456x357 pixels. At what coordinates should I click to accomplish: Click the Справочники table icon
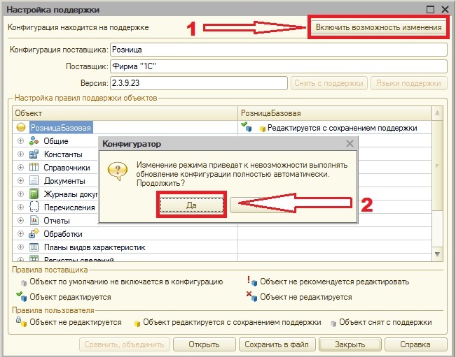pyautogui.click(x=34, y=168)
